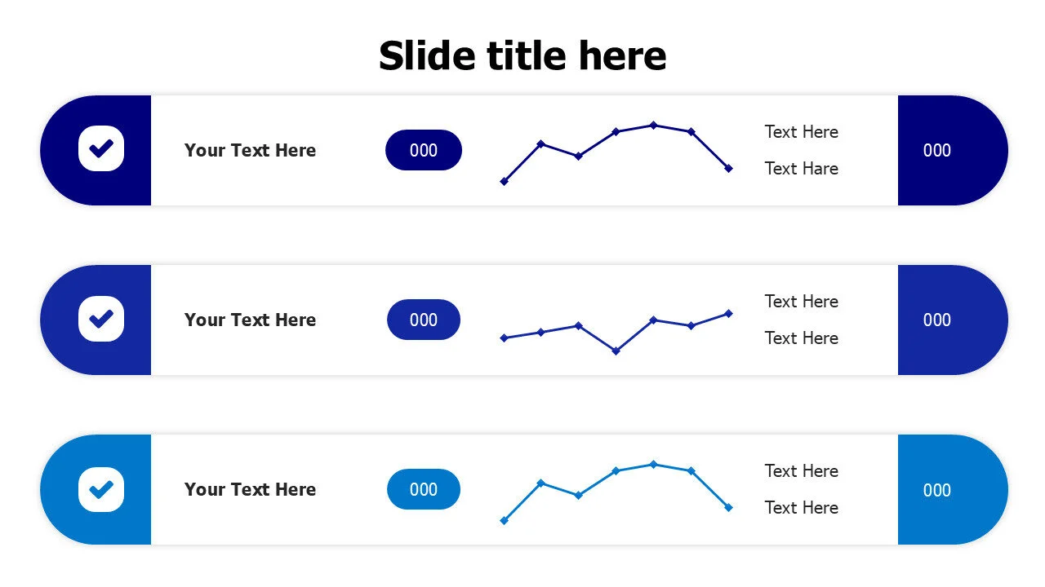1045x587 pixels.
Task: Click the "Text Hare" label in navy row
Action: click(x=801, y=169)
